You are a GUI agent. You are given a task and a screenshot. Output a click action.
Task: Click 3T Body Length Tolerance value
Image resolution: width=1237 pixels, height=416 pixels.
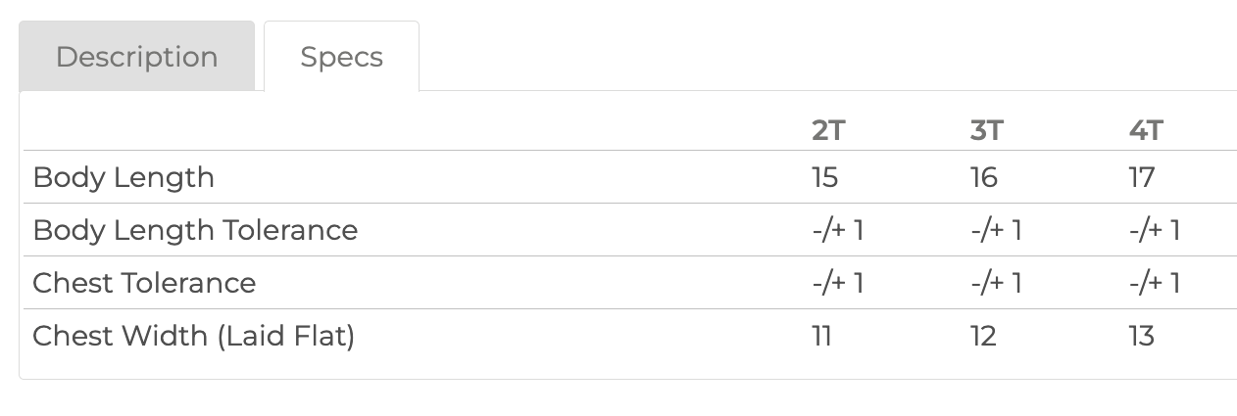pyautogui.click(x=997, y=230)
